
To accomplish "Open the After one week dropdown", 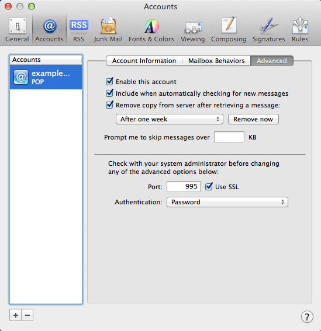I will pos(170,119).
